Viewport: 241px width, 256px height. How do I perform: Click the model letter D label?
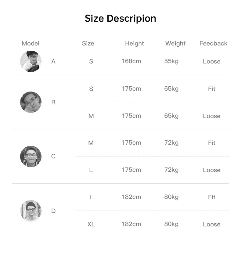(x=53, y=211)
